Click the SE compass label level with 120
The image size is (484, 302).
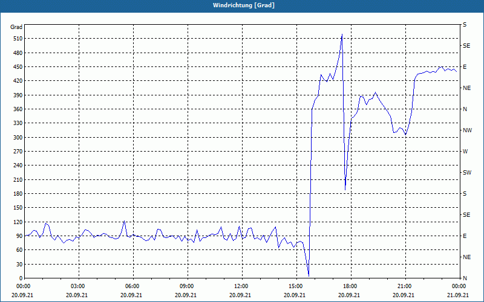click(x=466, y=215)
